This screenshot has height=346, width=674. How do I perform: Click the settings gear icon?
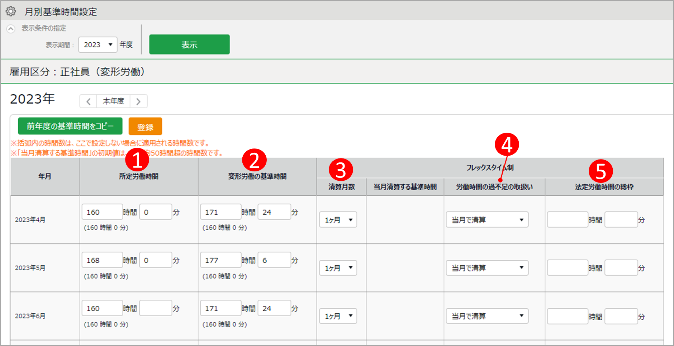click(x=11, y=11)
